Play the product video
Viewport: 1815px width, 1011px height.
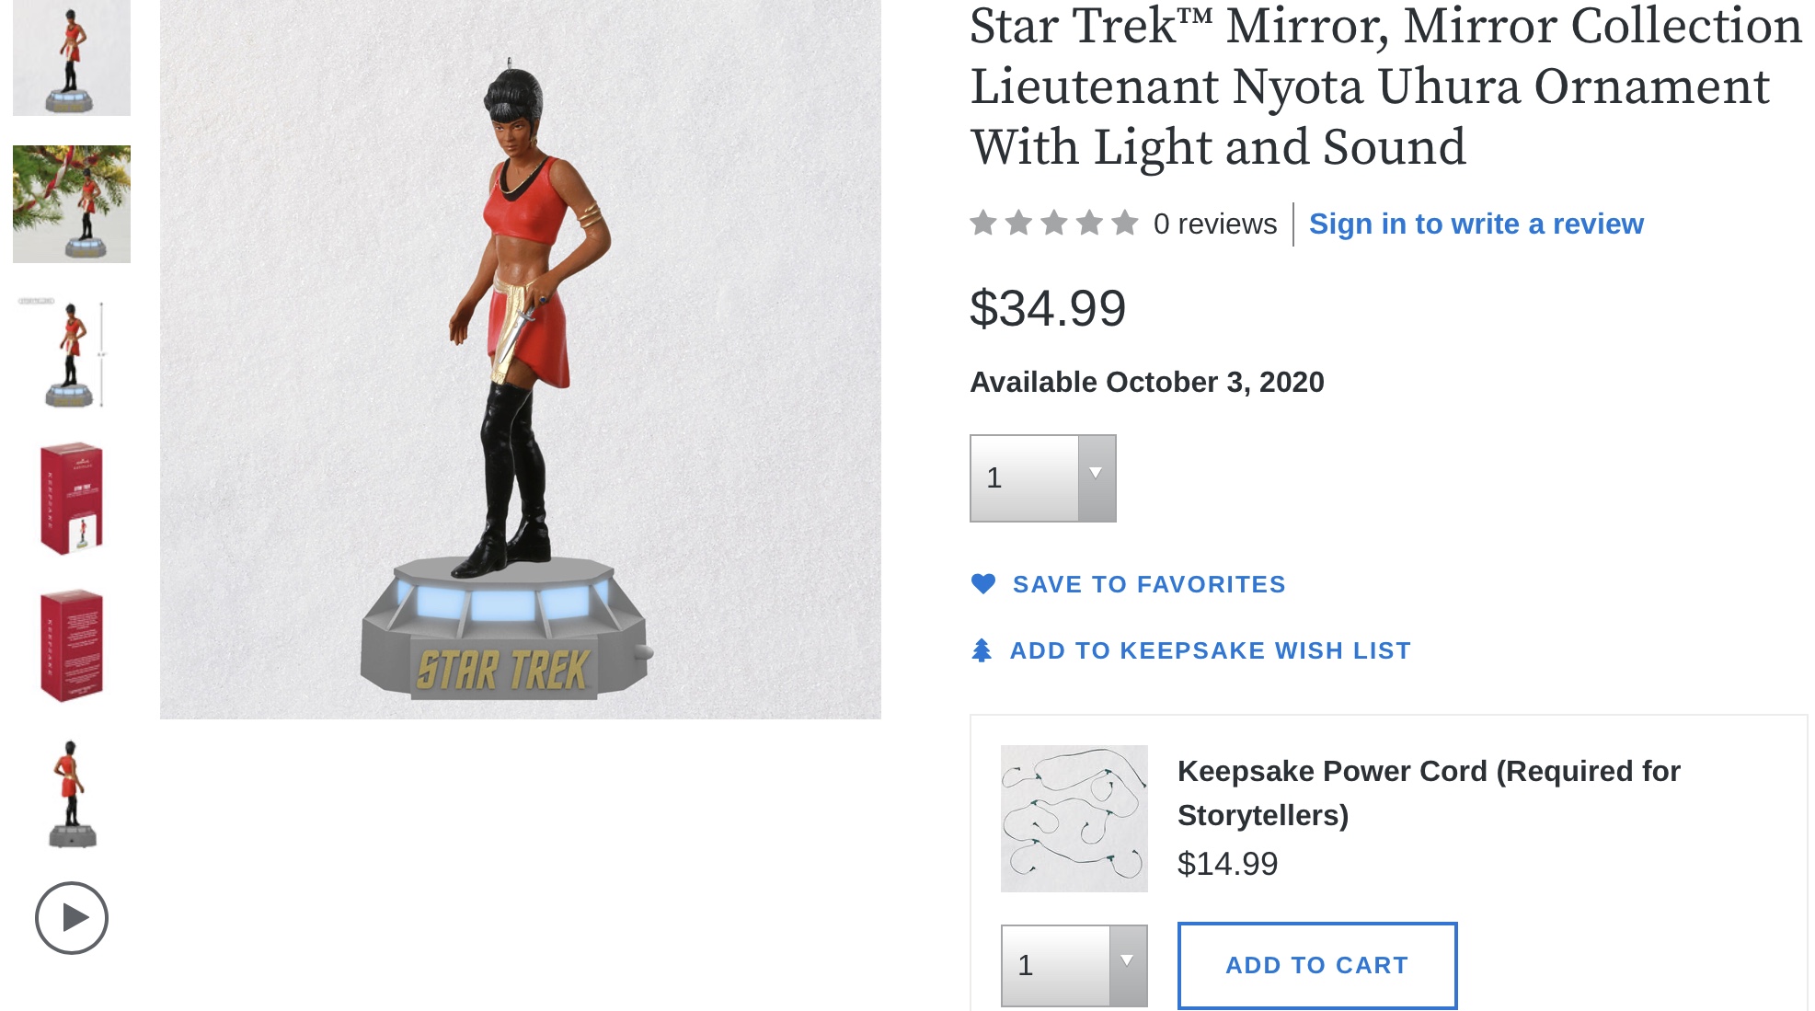coord(72,917)
